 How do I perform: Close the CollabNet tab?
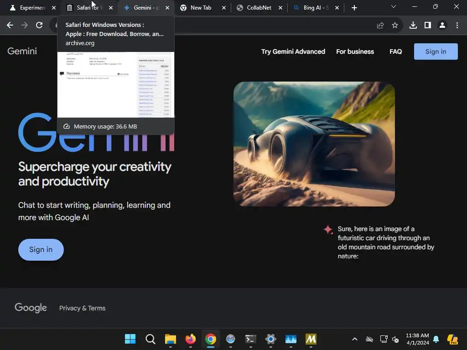tap(280, 8)
